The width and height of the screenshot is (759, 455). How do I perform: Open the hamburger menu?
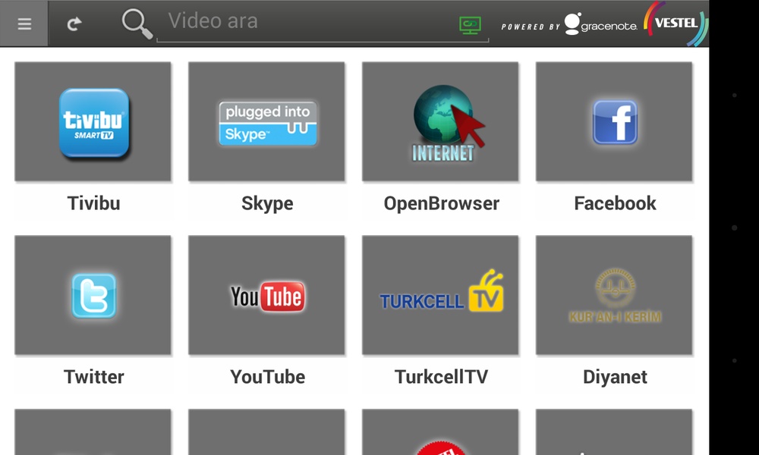tap(24, 24)
